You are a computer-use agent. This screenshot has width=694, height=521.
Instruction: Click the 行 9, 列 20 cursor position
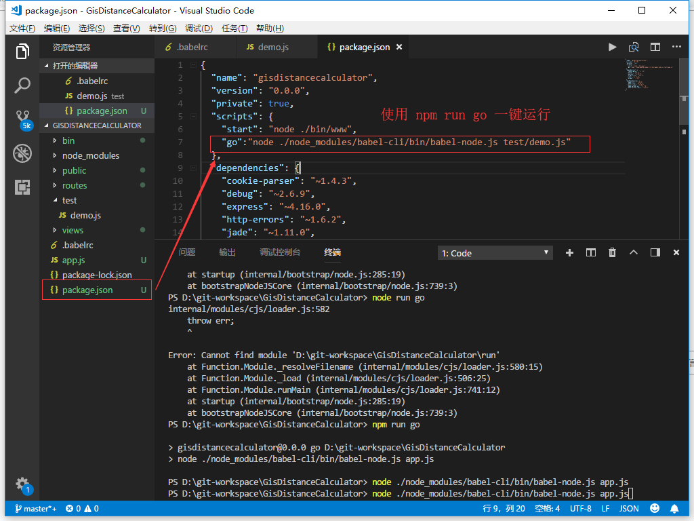click(x=504, y=509)
